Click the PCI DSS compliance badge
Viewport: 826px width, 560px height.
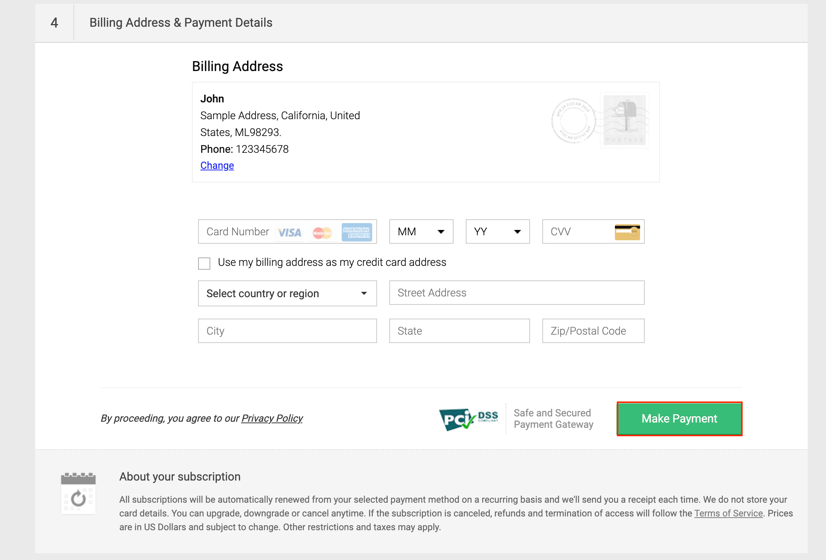coord(468,419)
